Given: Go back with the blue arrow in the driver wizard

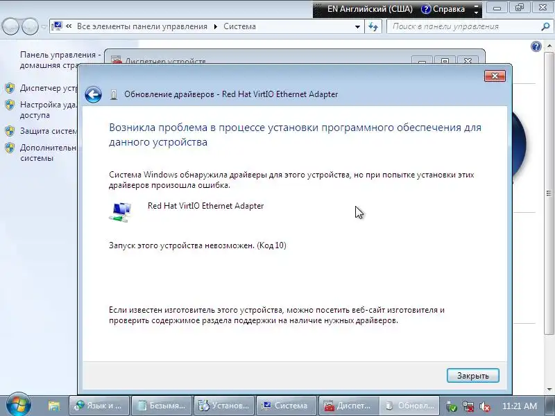Looking at the screenshot, I should (x=94, y=94).
